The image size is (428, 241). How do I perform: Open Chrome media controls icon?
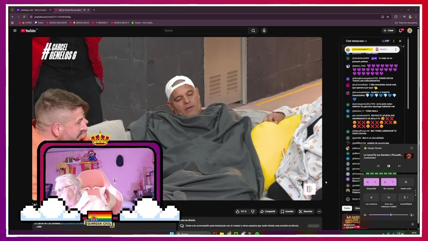point(404,17)
